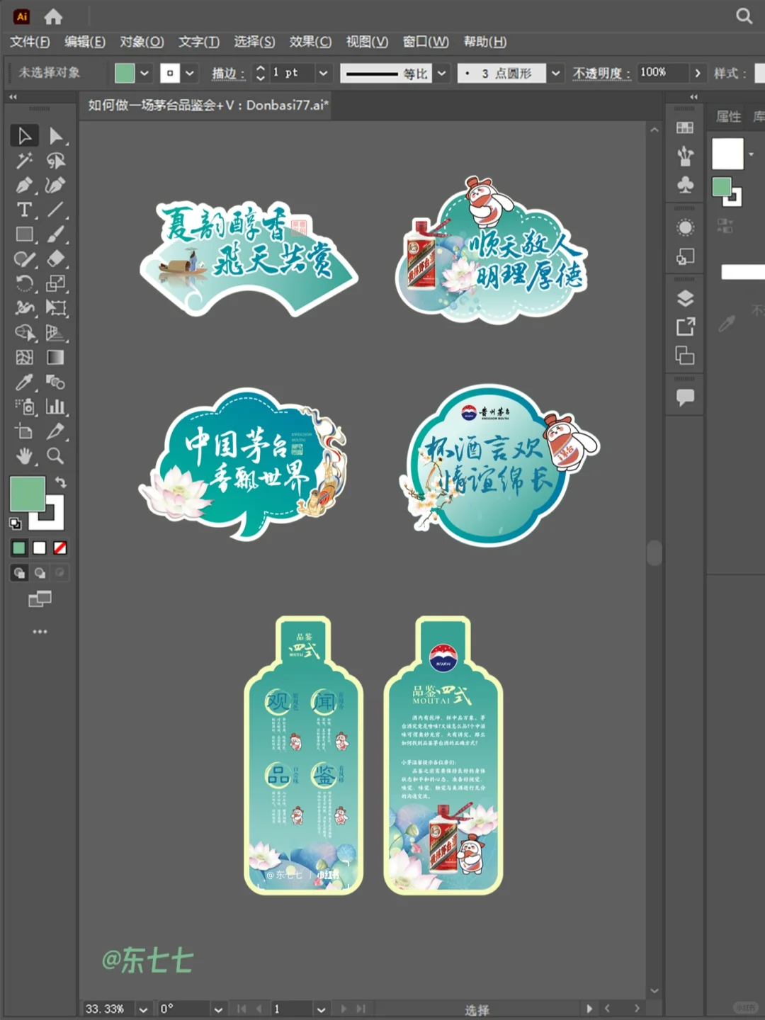
Task: Open the search magnifier at top right
Action: pos(744,16)
